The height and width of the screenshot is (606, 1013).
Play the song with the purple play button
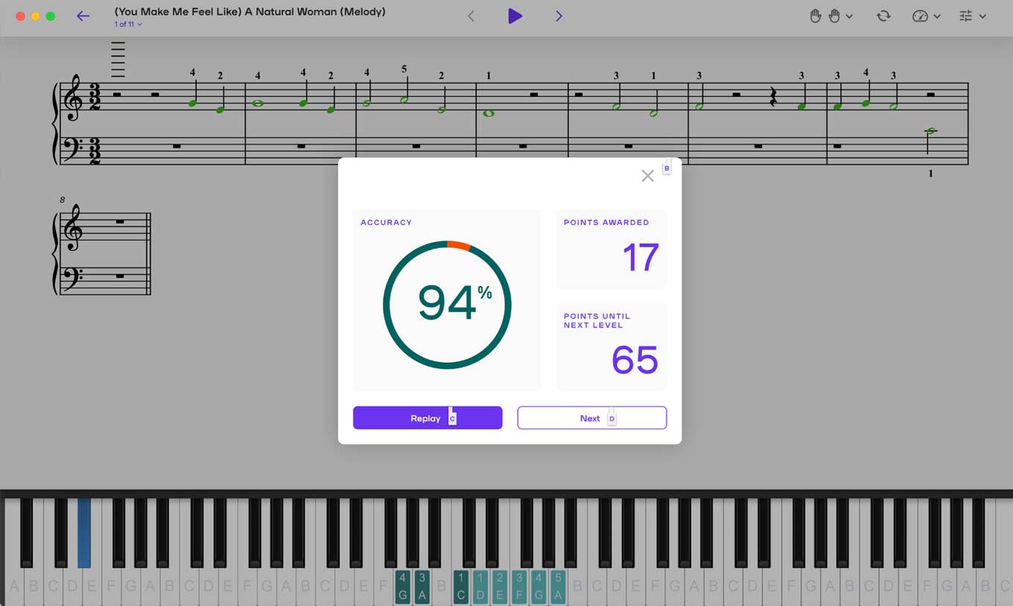(515, 16)
